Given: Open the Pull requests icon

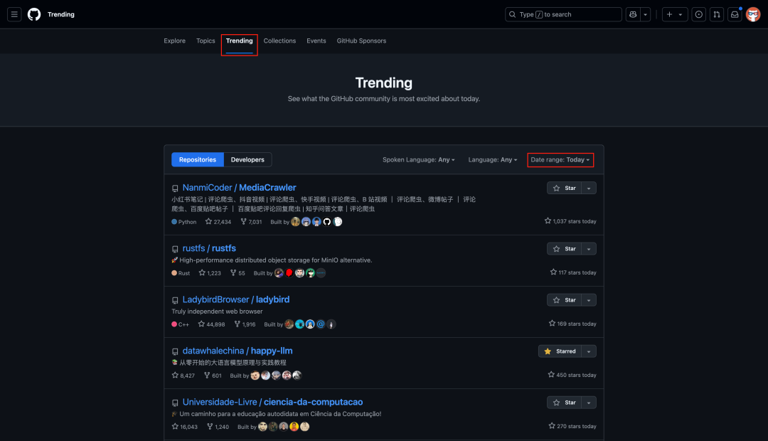Looking at the screenshot, I should click(x=716, y=14).
